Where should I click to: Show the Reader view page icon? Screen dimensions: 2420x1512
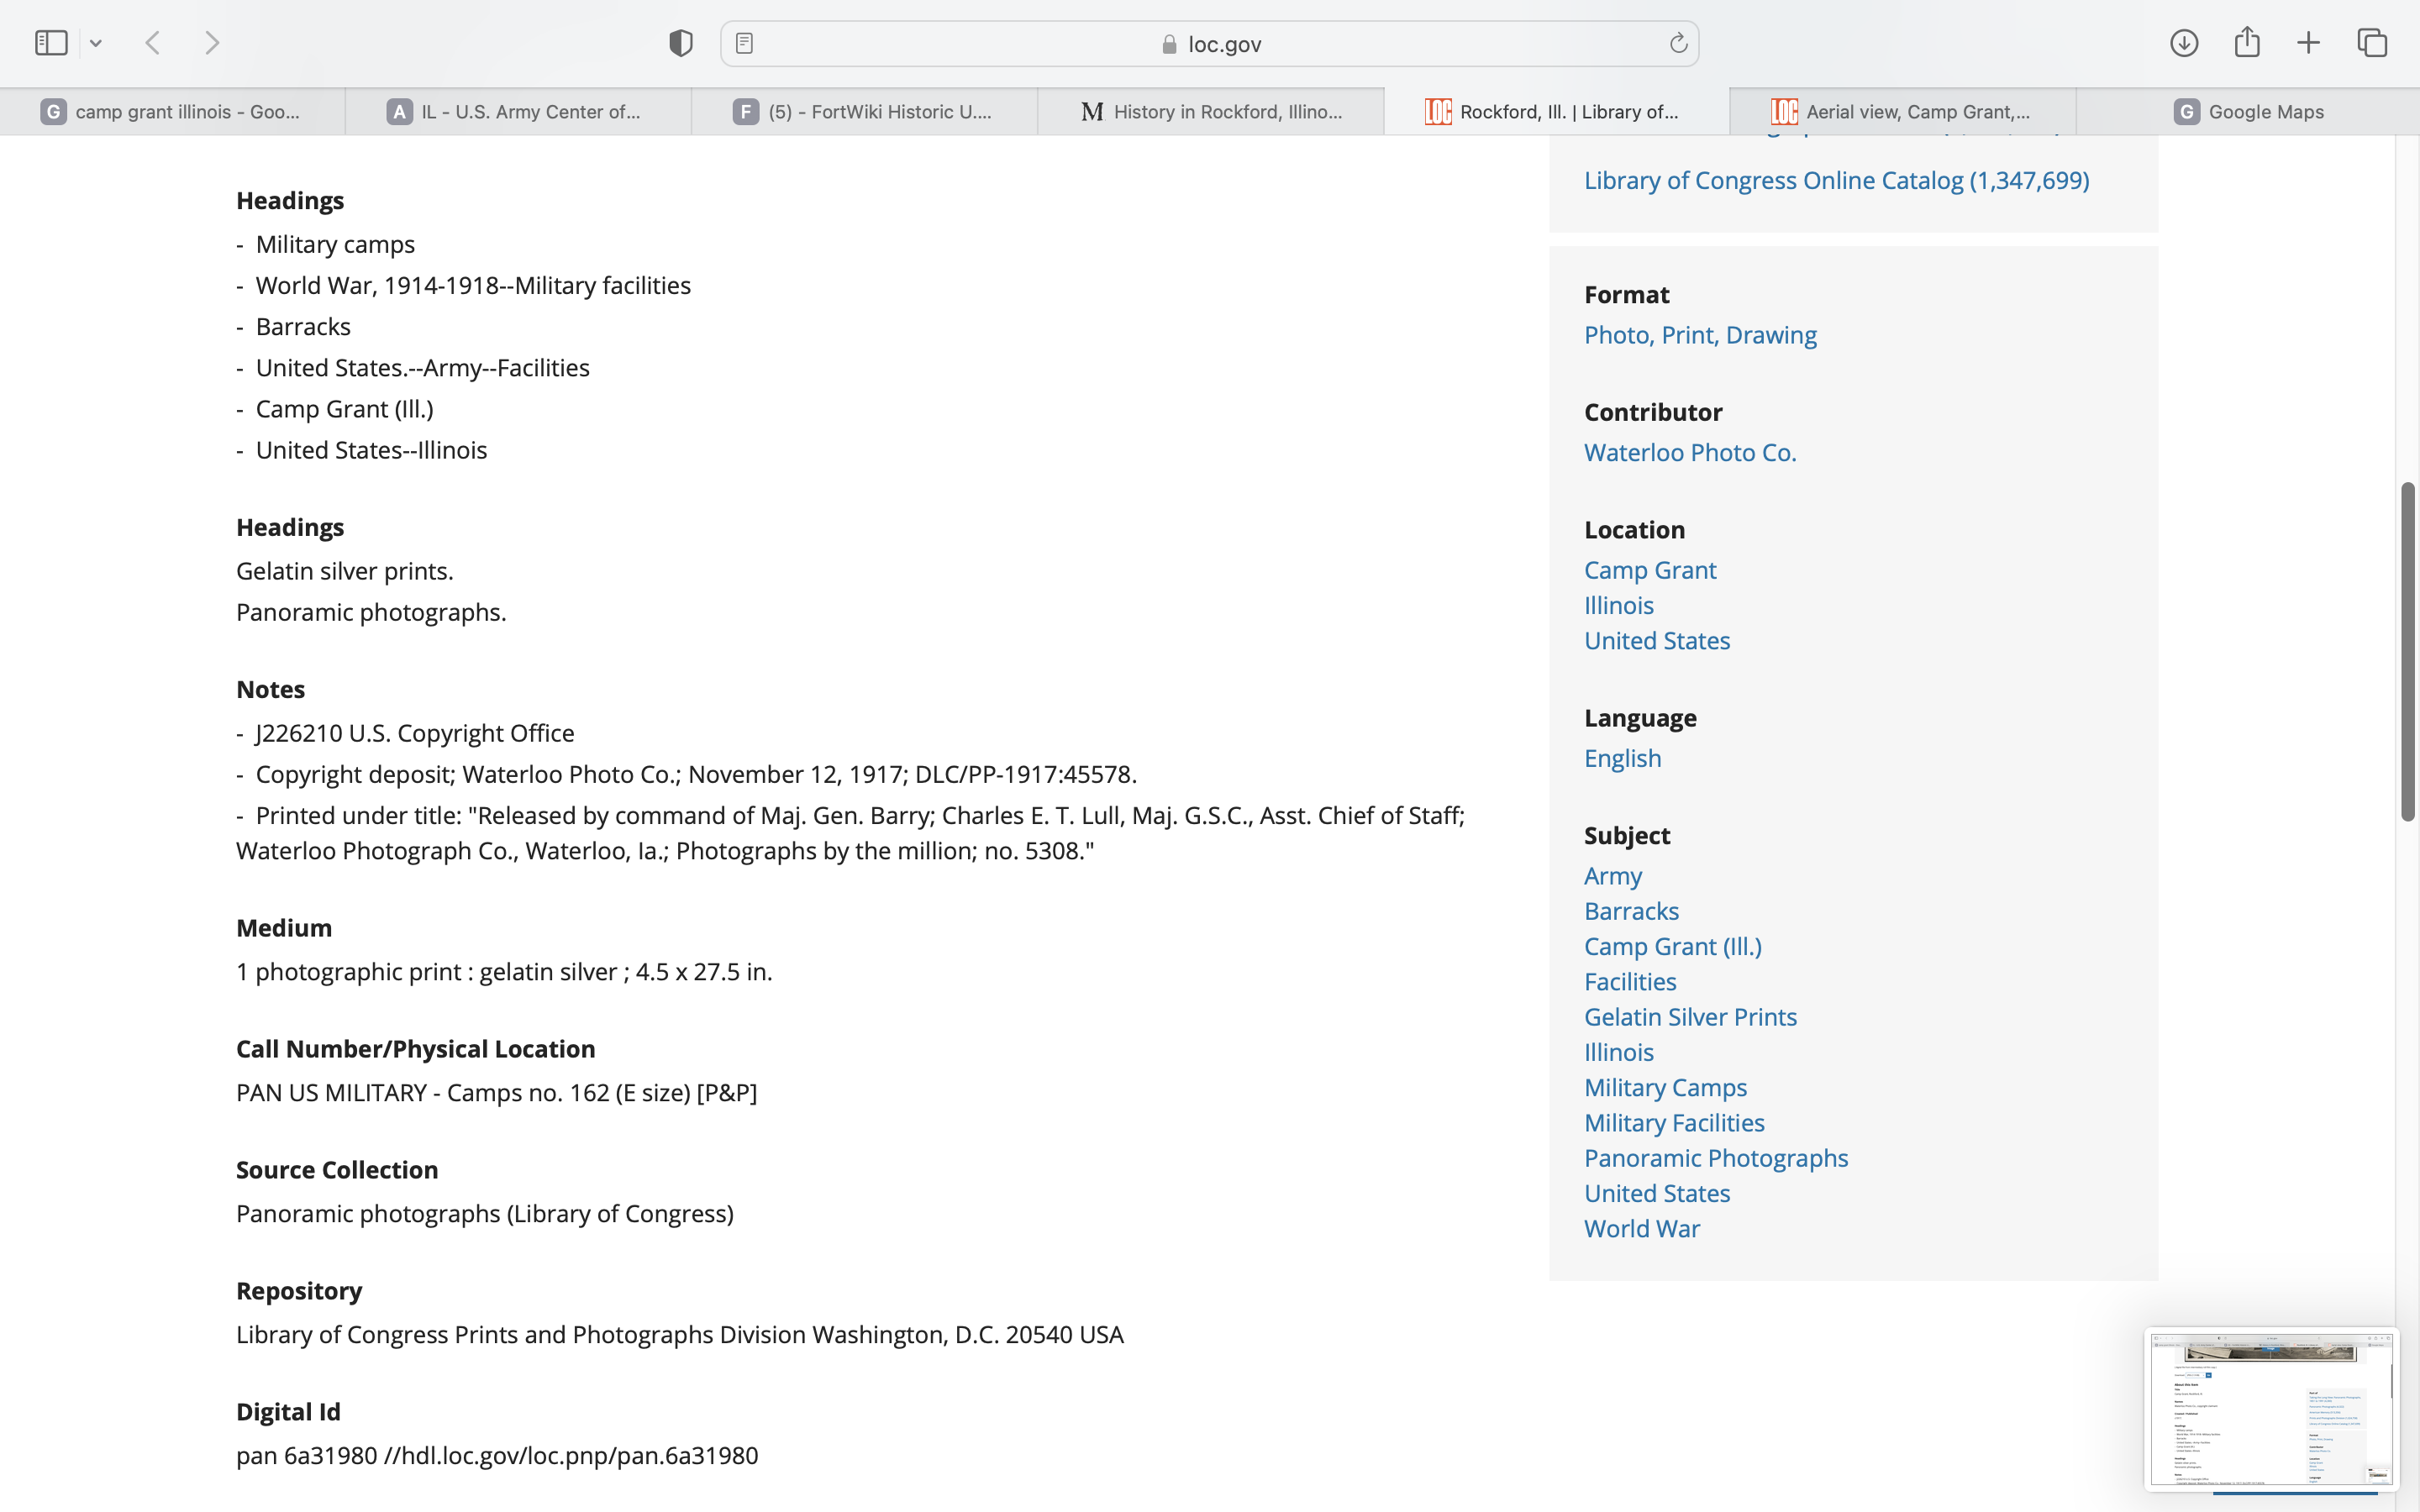point(744,43)
